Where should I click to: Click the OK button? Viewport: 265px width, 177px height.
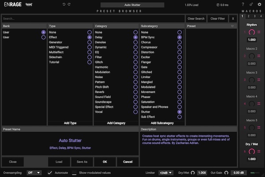105,162
